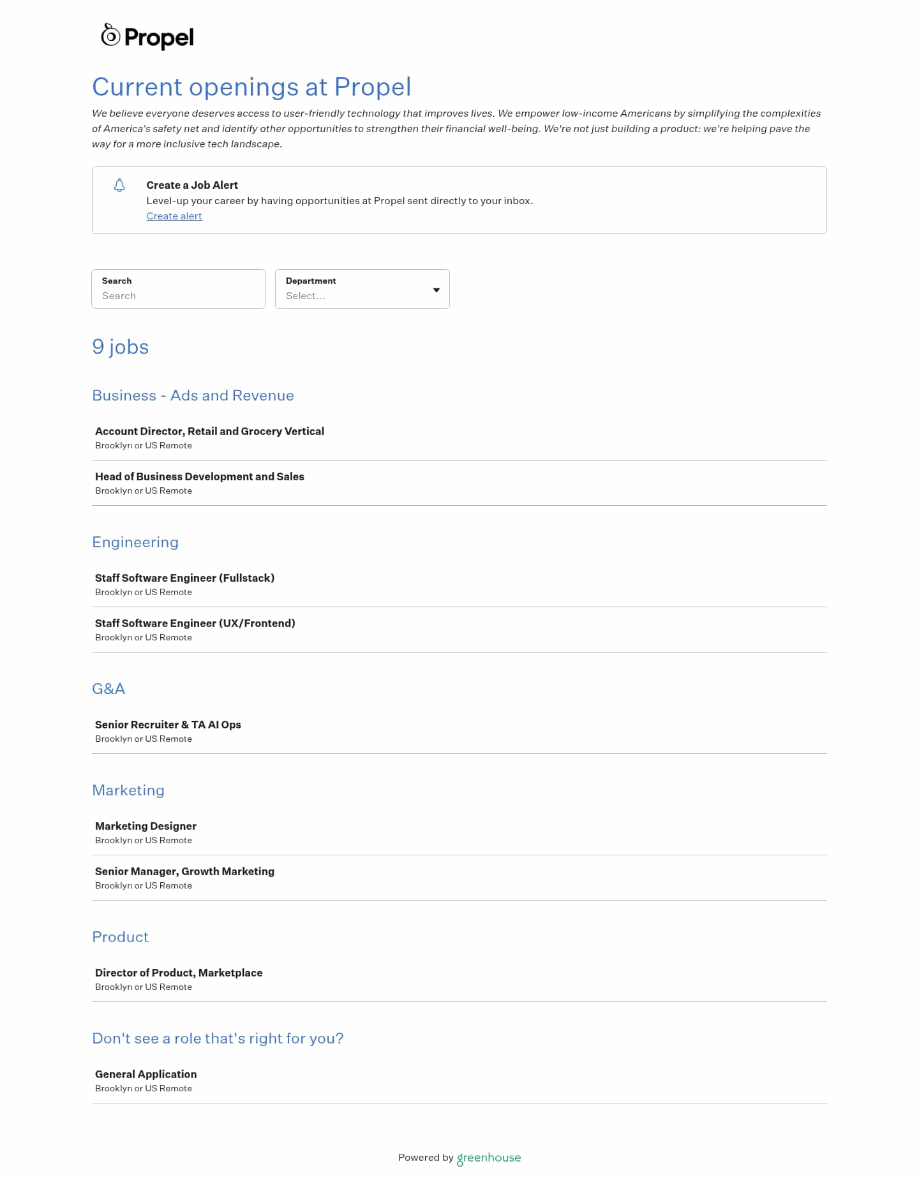Viewport: 919px width, 1180px height.
Task: Click the Greenhouse logo in footer
Action: click(x=489, y=1158)
